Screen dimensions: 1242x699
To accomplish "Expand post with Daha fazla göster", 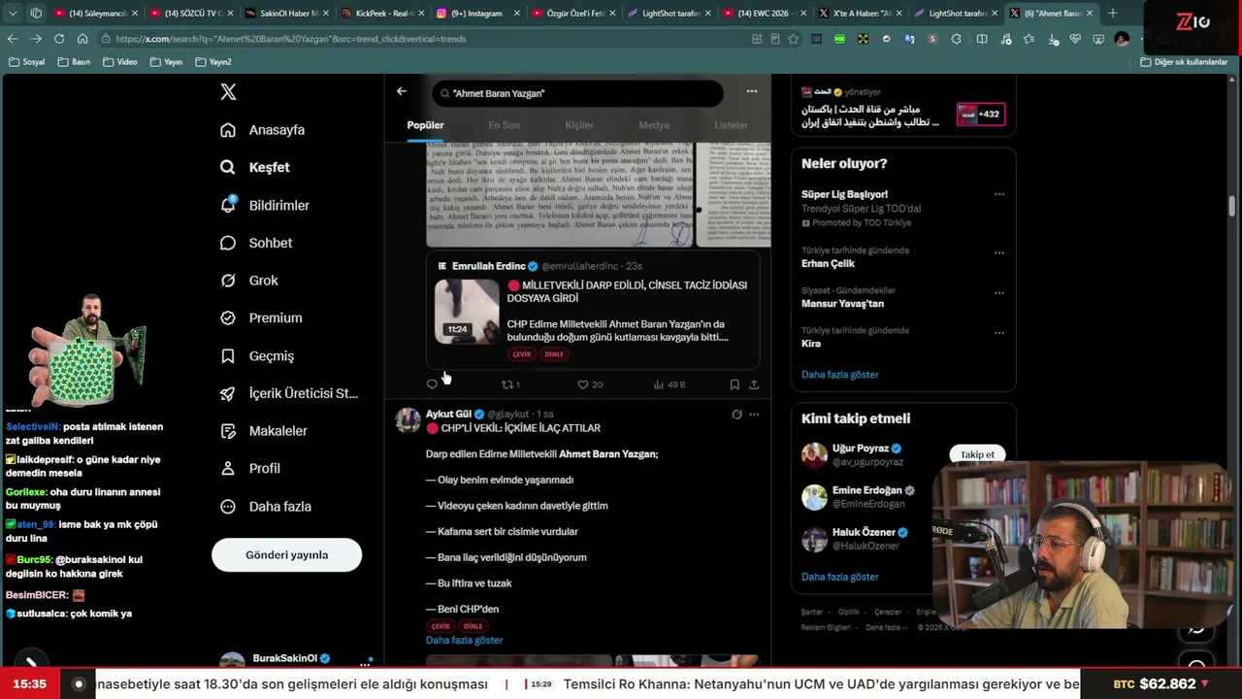I will [x=464, y=641].
